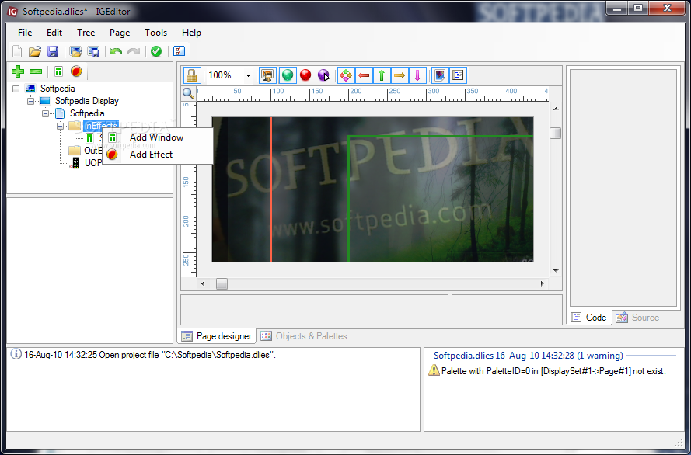Select the UOP remote control tree item
Image resolution: width=691 pixels, height=455 pixels.
click(x=93, y=163)
